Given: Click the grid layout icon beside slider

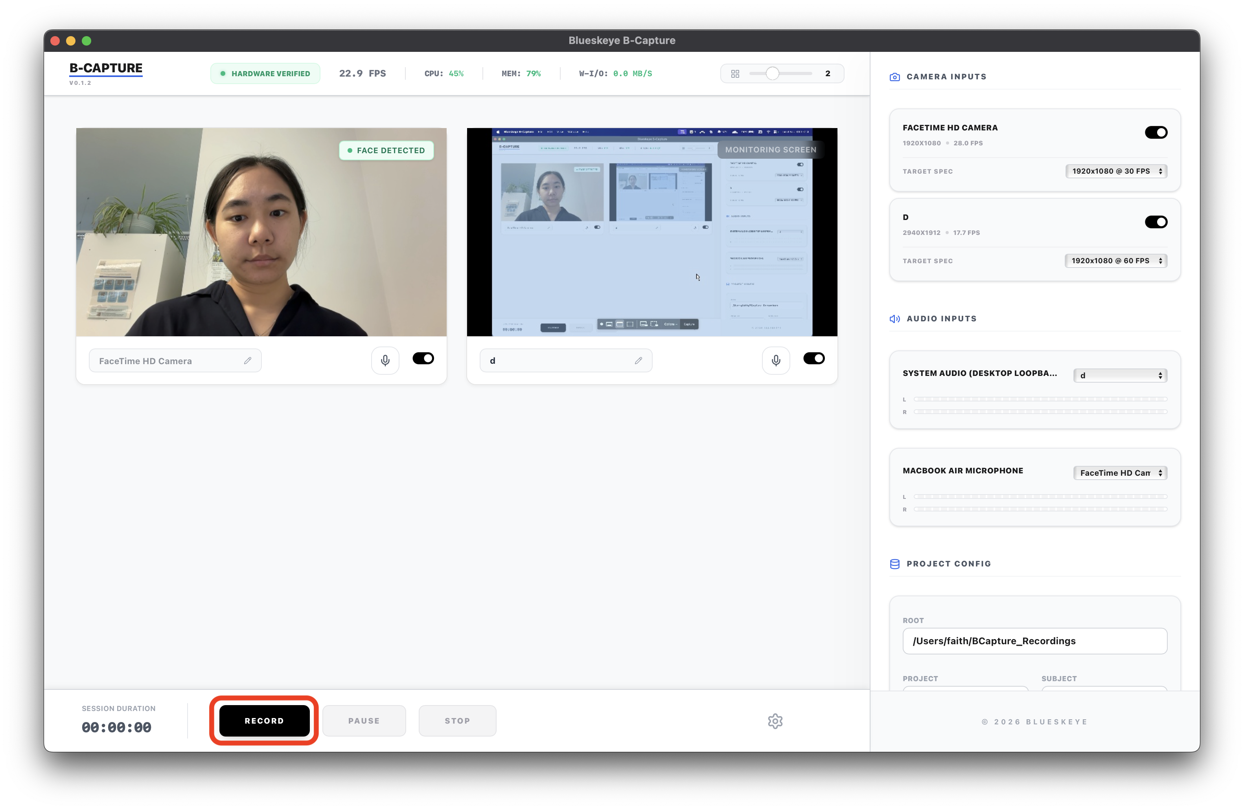Looking at the screenshot, I should pyautogui.click(x=735, y=73).
